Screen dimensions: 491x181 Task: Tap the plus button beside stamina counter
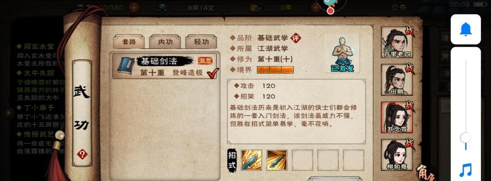point(134,8)
